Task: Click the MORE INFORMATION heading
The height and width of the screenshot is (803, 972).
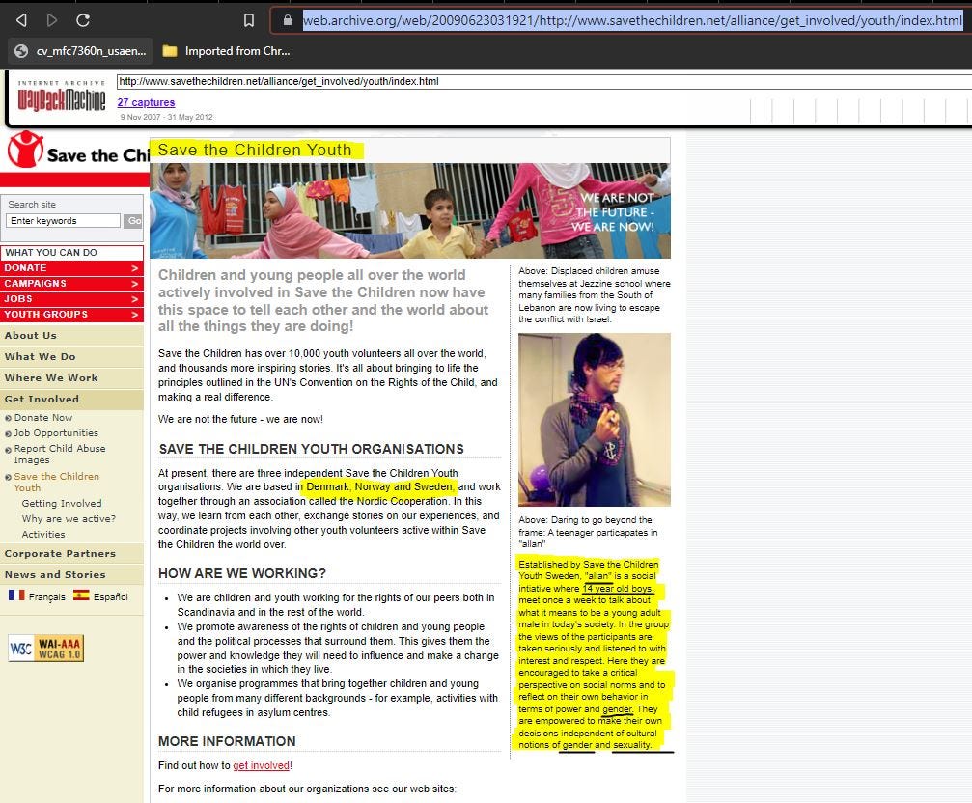Action: tap(227, 741)
